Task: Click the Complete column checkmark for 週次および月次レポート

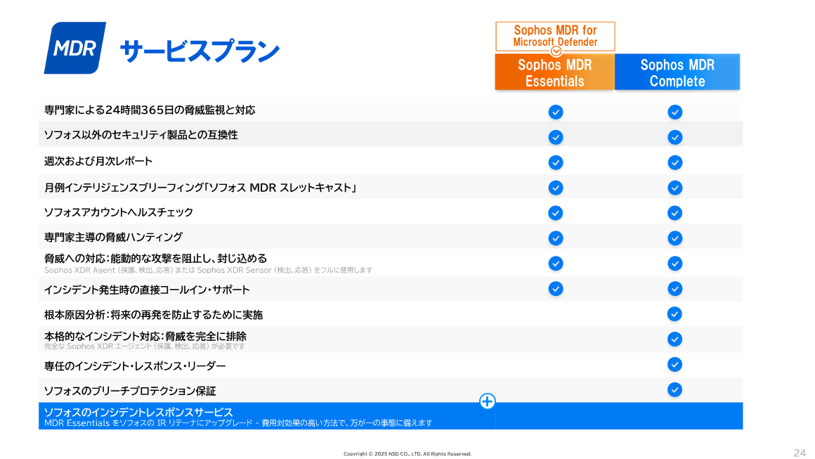Action: coord(674,162)
